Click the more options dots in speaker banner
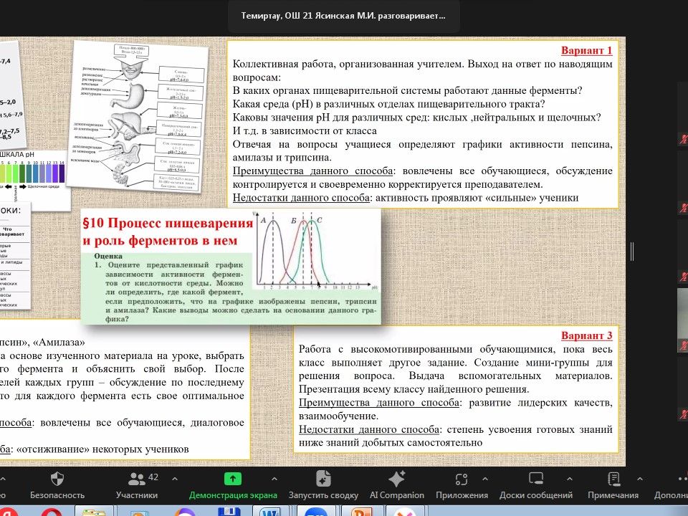This screenshot has width=688, height=516. click(x=440, y=15)
